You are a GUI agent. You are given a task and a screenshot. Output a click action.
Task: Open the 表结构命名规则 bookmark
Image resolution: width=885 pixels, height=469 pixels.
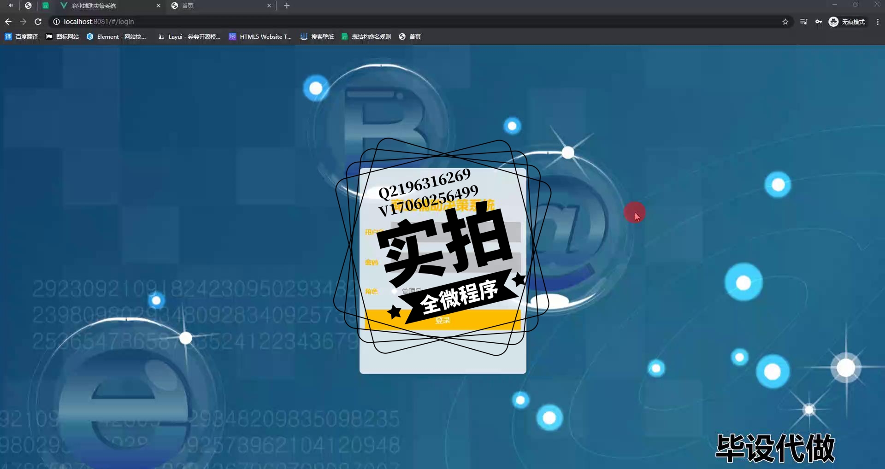click(366, 36)
